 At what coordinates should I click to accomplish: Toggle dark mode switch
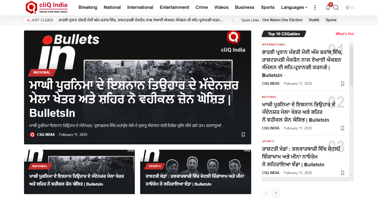click(x=350, y=7)
